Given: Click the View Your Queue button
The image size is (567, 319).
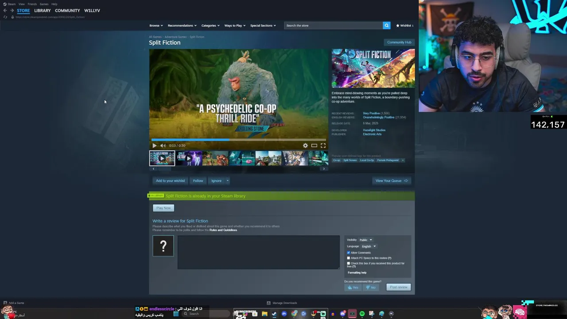Looking at the screenshot, I should pyautogui.click(x=392, y=181).
